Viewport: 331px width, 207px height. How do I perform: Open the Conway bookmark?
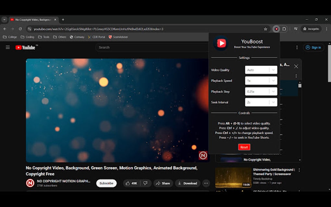tap(77, 37)
